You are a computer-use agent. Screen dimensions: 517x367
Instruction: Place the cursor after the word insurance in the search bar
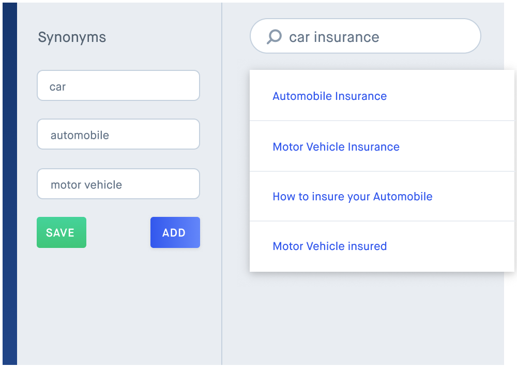[380, 37]
